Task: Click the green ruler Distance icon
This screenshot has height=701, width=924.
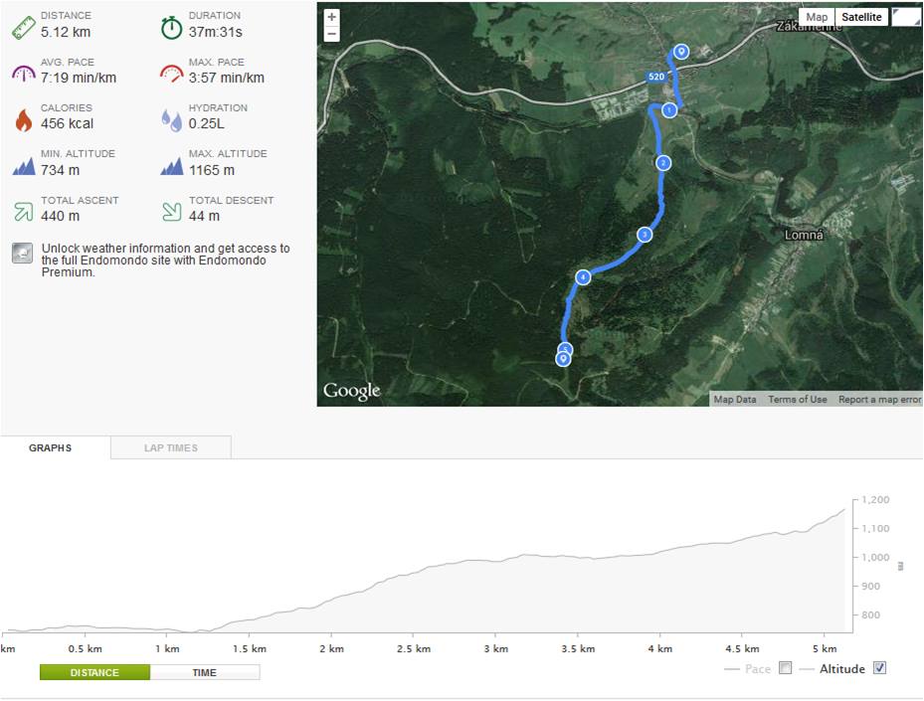Action: point(24,28)
